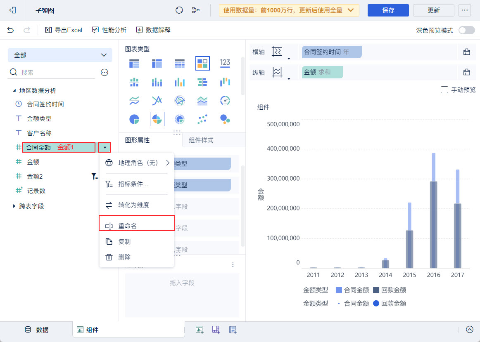Choose the waterfall chart icon
Screen dimensions: 480x342
pyautogui.click(x=225, y=82)
